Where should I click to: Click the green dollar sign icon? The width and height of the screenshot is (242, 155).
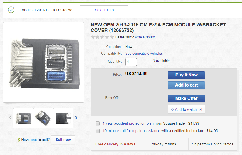point(19,140)
